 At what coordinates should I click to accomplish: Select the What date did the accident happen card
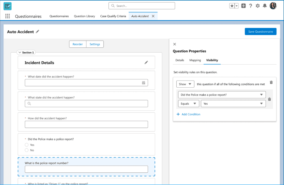86,80
